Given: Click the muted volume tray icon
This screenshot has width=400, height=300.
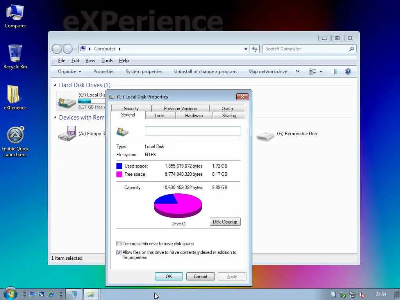Looking at the screenshot, I should (361, 295).
